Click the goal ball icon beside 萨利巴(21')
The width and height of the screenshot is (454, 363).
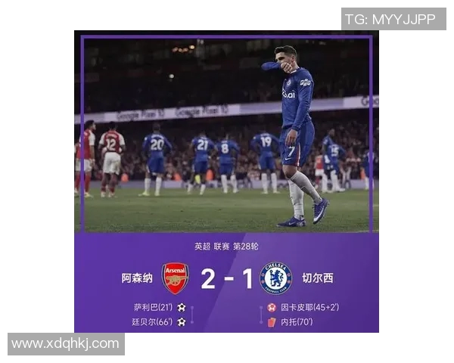182,308
